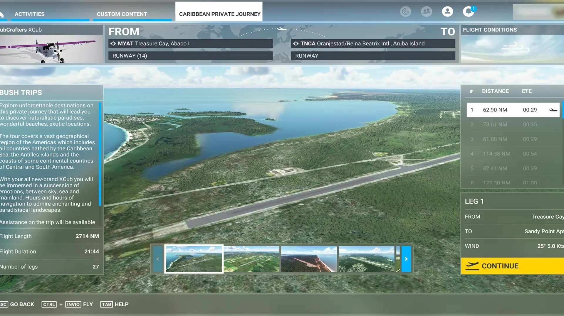
Task: Click the MYAT Treasure Cay departure field
Action: (x=190, y=43)
